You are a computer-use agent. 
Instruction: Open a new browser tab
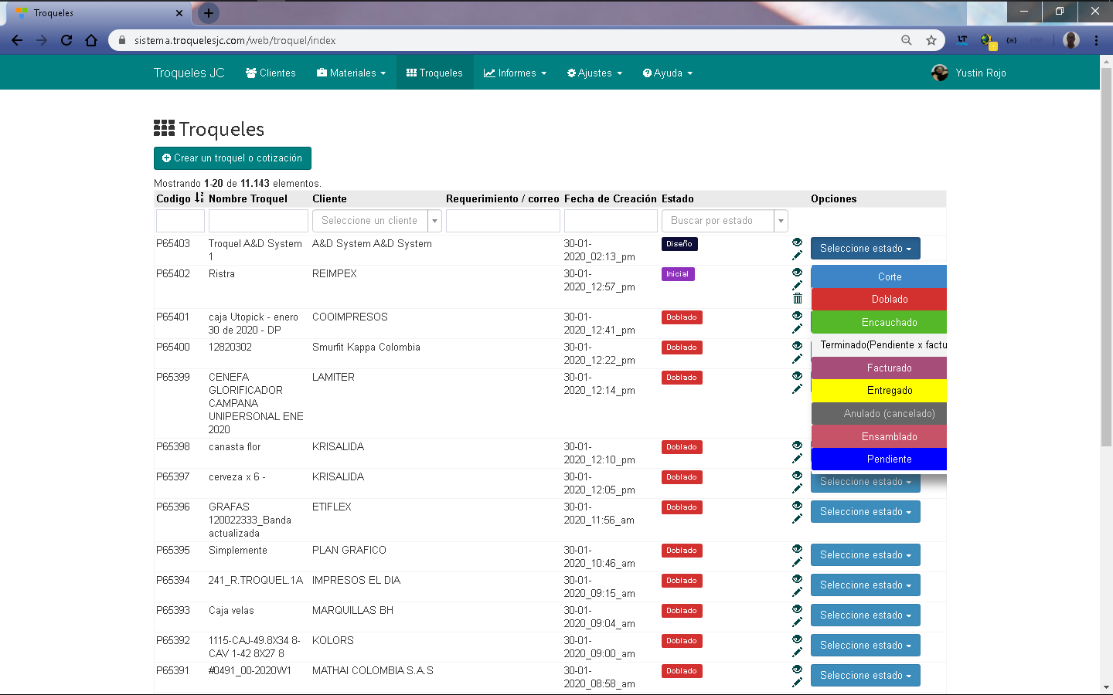tap(209, 13)
